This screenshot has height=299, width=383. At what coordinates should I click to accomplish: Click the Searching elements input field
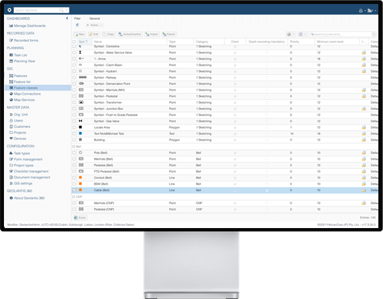coord(343,34)
